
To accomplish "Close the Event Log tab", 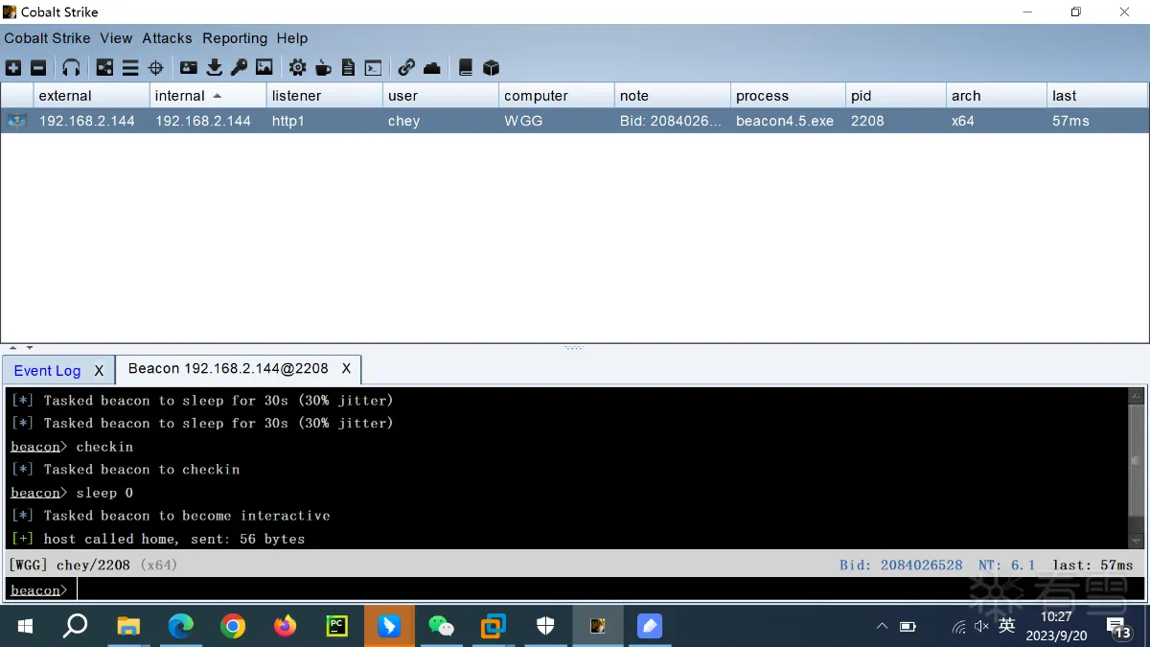I will [x=99, y=370].
